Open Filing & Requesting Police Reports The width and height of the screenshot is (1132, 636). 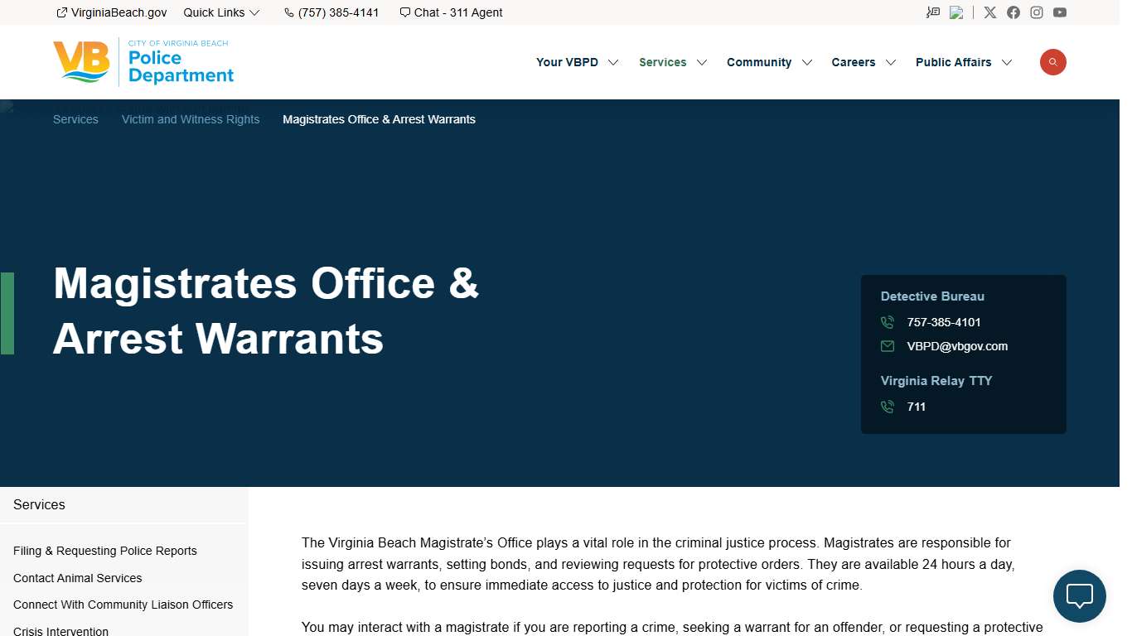coord(105,551)
